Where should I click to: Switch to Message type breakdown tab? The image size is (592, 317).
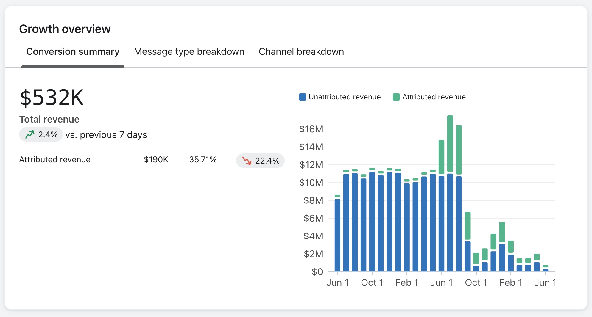[189, 52]
